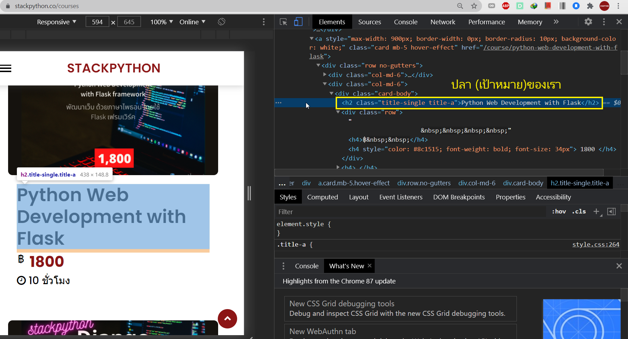Toggle the .cls element classes panel
Viewport: 628px width, 339px height.
579,212
